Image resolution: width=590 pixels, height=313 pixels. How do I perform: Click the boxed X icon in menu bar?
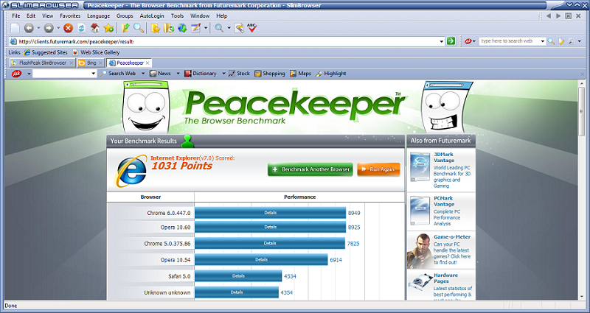pyautogui.click(x=569, y=15)
